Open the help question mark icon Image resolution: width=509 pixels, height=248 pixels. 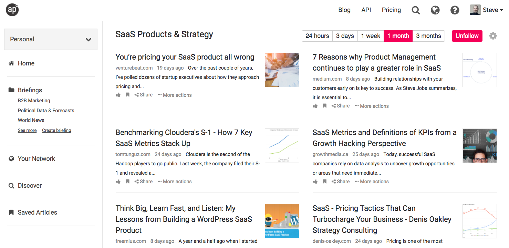tap(455, 10)
